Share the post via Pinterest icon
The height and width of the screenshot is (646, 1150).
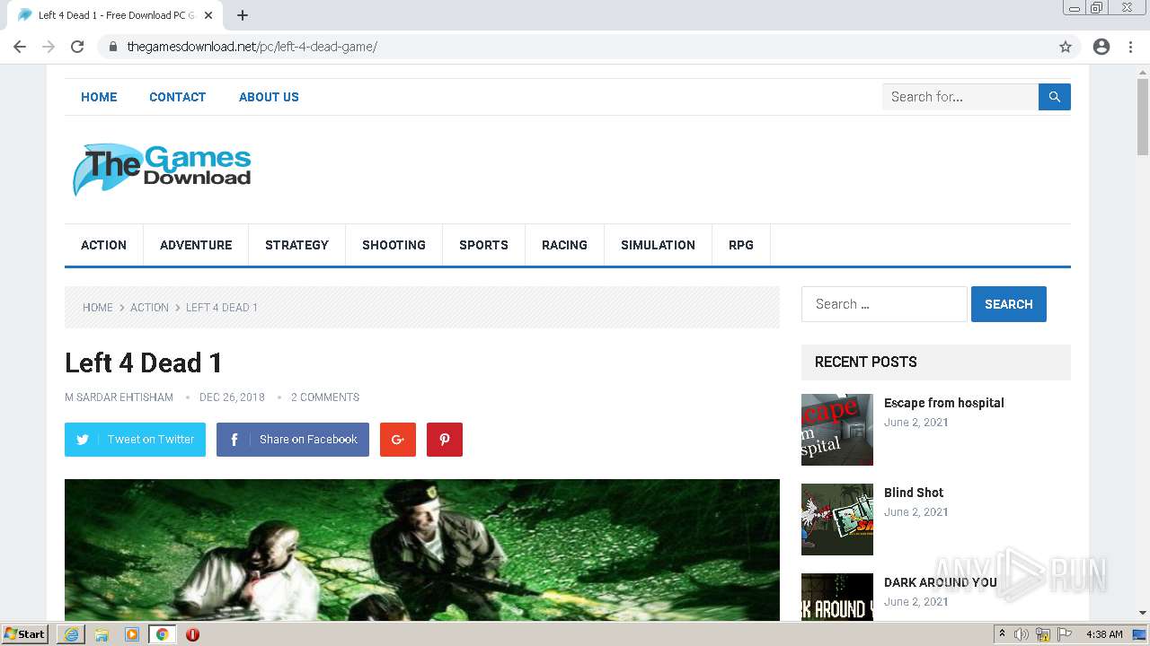(445, 440)
